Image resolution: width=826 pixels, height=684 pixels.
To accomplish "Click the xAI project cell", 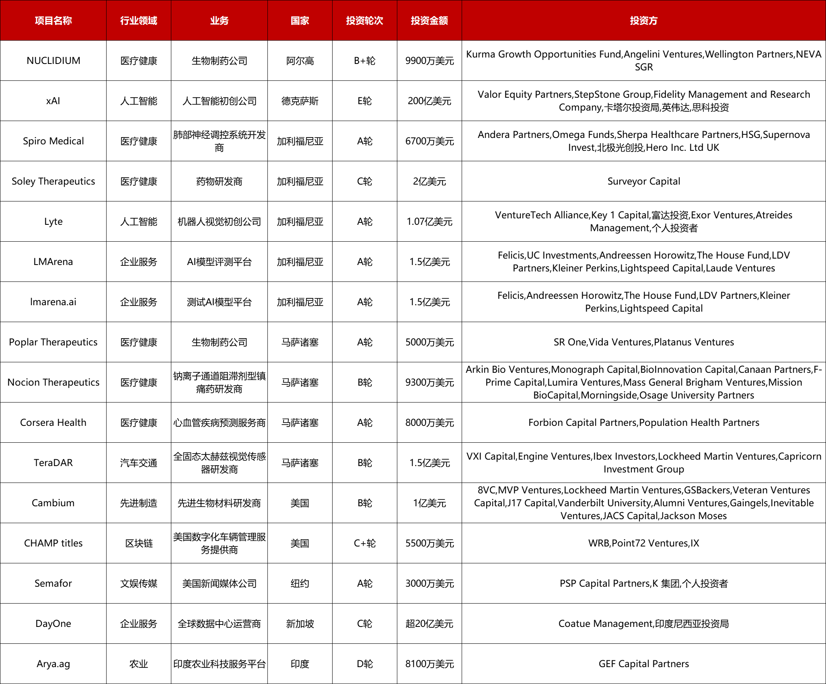I will (53, 101).
